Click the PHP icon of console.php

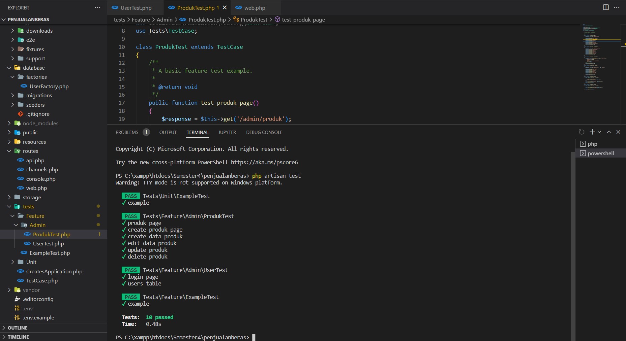pyautogui.click(x=21, y=179)
